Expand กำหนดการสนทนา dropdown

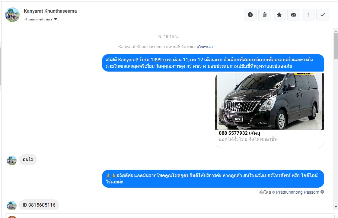click(x=40, y=19)
